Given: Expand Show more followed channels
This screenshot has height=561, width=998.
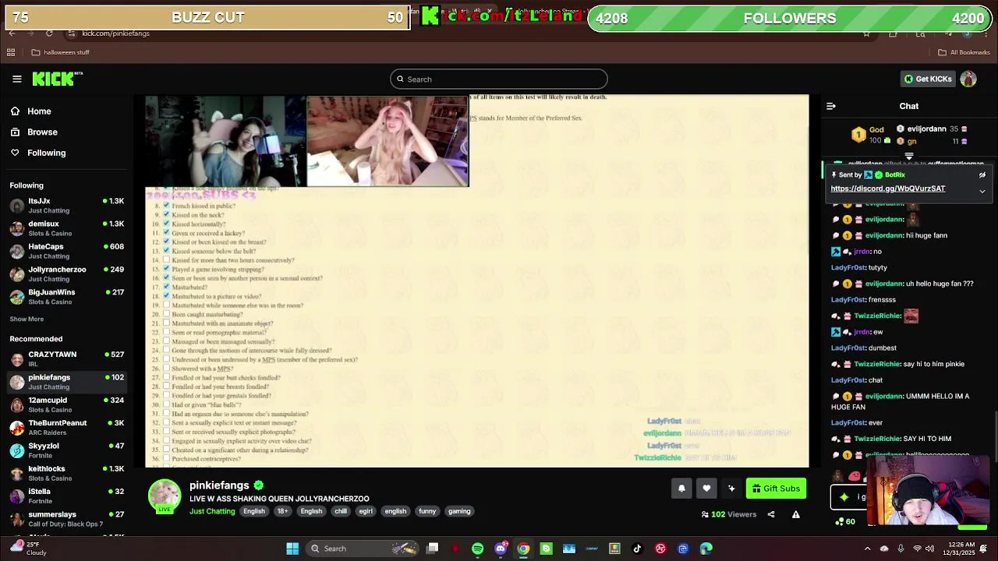Looking at the screenshot, I should [27, 319].
